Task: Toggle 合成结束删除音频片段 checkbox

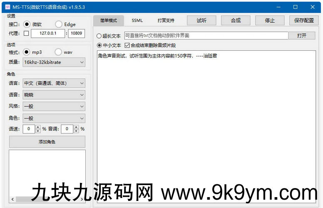Action: coord(127,45)
